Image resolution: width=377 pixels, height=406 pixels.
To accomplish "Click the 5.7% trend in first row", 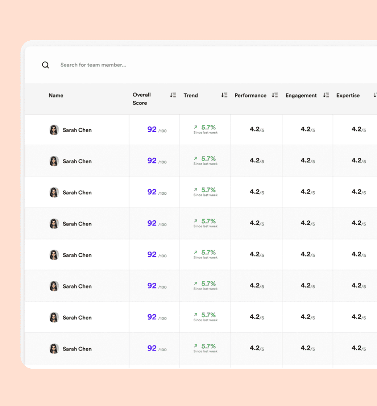I will point(208,127).
